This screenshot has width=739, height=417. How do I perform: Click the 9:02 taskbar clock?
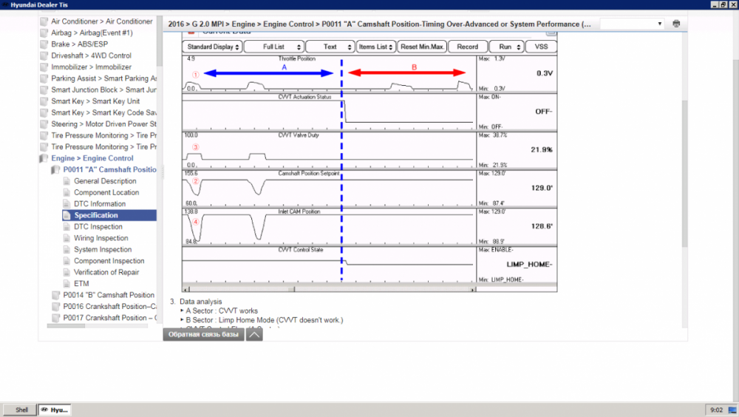(x=716, y=410)
